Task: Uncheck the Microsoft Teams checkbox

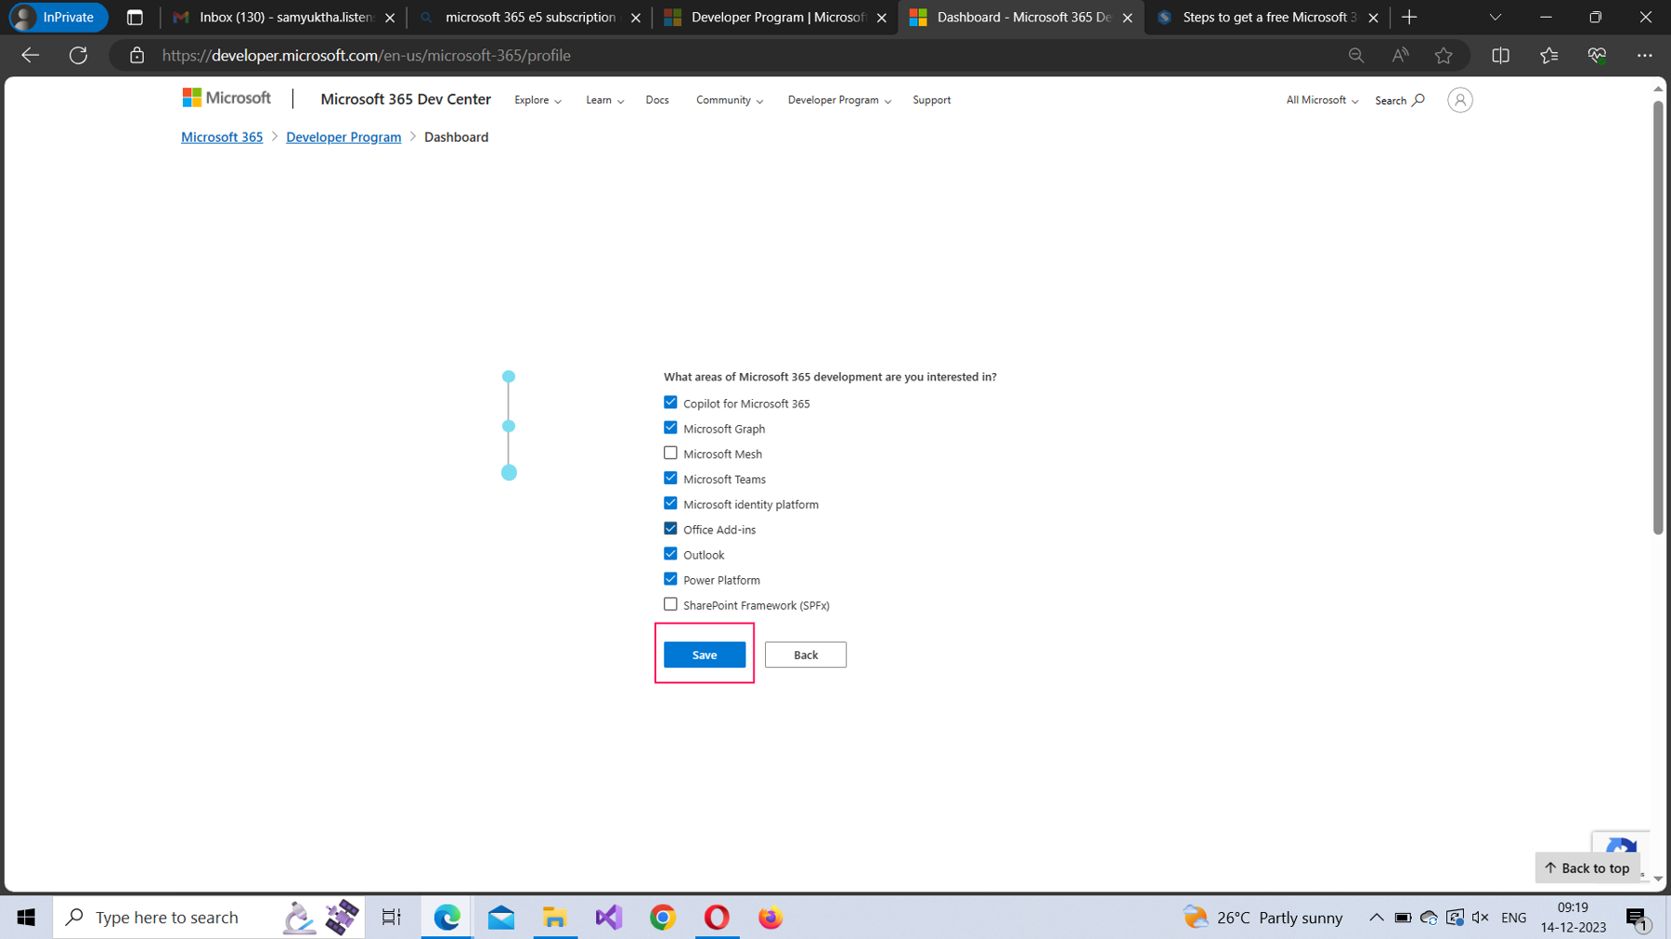Action: 670,478
